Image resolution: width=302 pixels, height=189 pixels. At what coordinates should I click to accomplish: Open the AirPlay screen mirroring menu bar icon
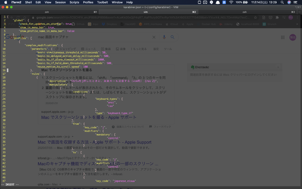205,2
